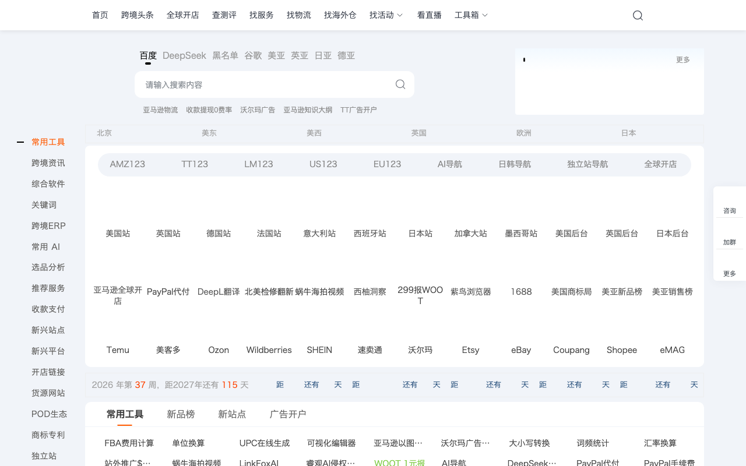Click the 亚马逊物流 hot search link

tap(160, 110)
